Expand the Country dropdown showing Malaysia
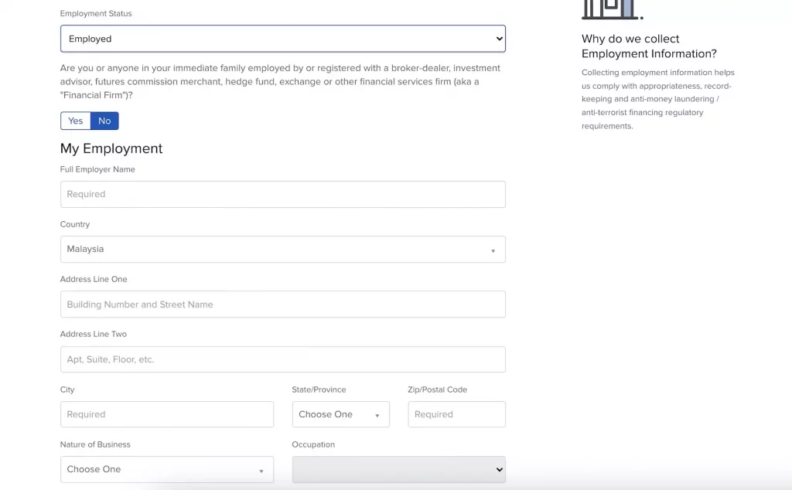The image size is (792, 490). pos(282,249)
